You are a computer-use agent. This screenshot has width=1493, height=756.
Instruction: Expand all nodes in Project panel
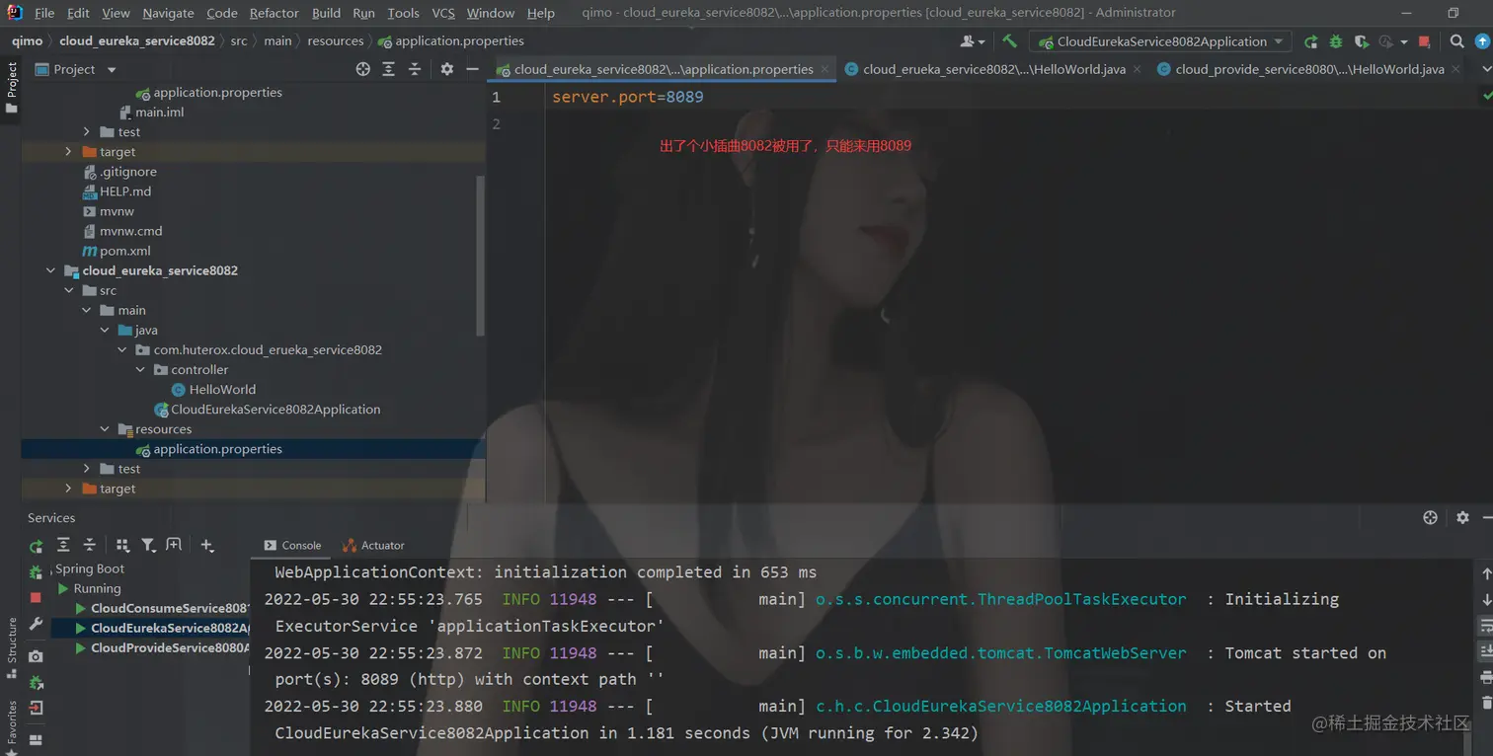[x=389, y=69]
